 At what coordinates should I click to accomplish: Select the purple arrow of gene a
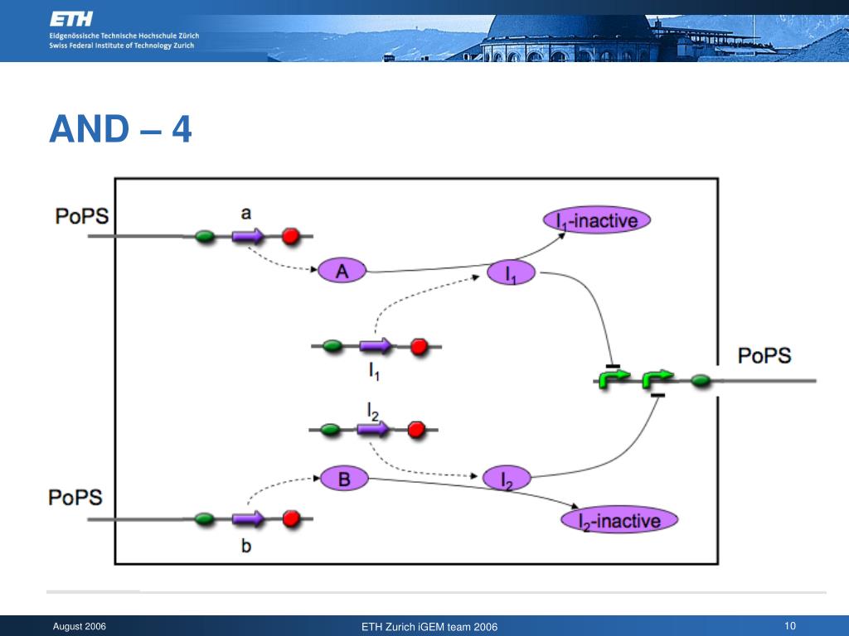pos(248,236)
